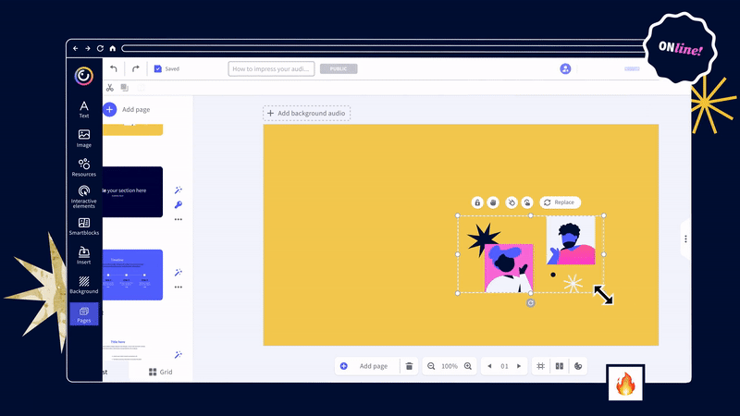This screenshot has height=416, width=740.
Task: Open the color palette icon in bottom toolbar
Action: point(578,366)
